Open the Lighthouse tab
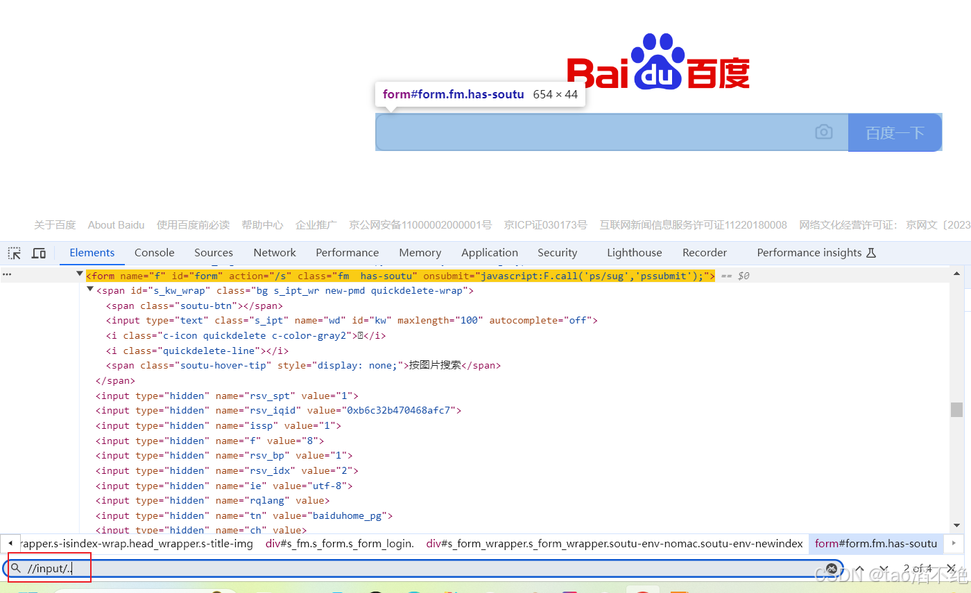971x593 pixels. (635, 253)
